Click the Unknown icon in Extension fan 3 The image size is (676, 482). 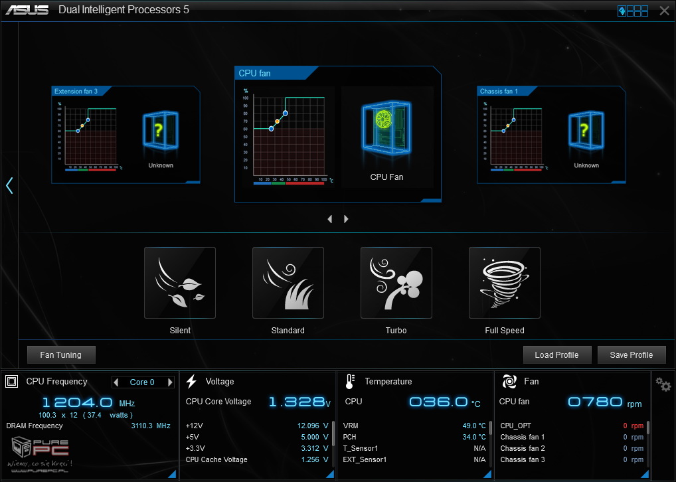click(161, 130)
